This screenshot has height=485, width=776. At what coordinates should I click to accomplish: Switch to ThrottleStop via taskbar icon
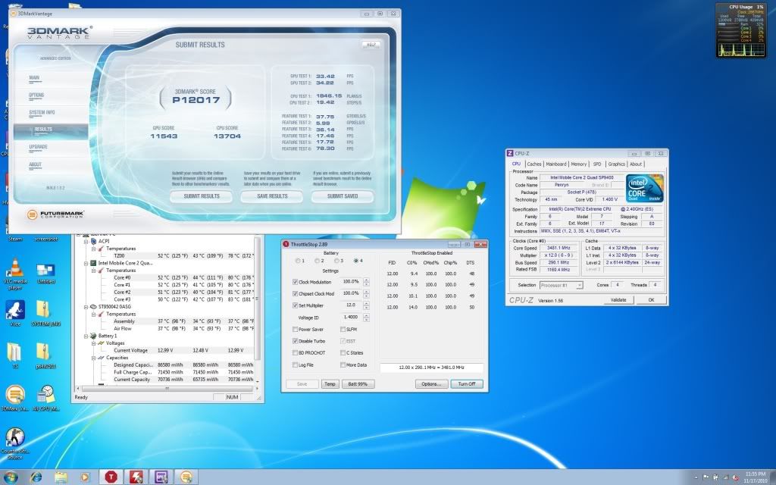coord(111,477)
